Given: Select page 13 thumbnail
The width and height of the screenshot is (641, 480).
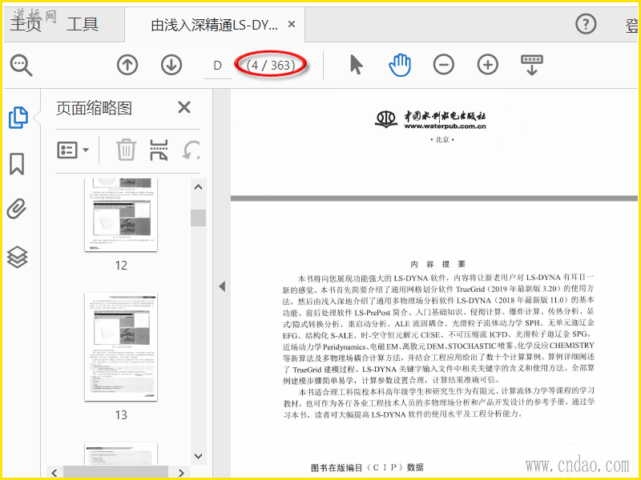Looking at the screenshot, I should [x=121, y=347].
